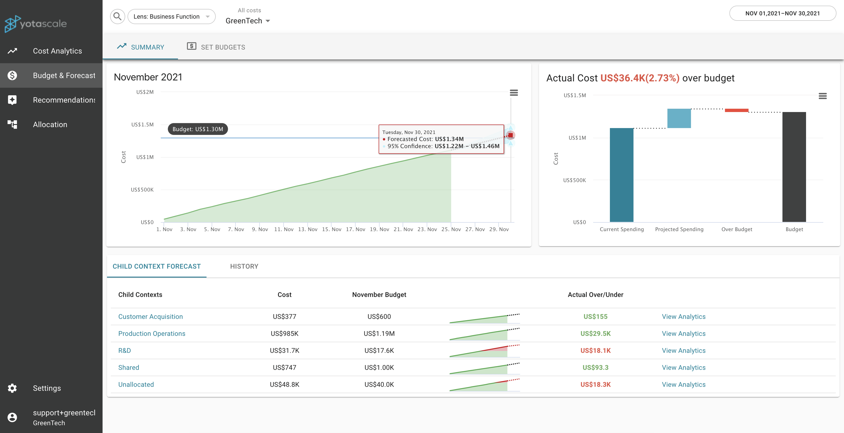Click View Analytics for R&D

[683, 351]
